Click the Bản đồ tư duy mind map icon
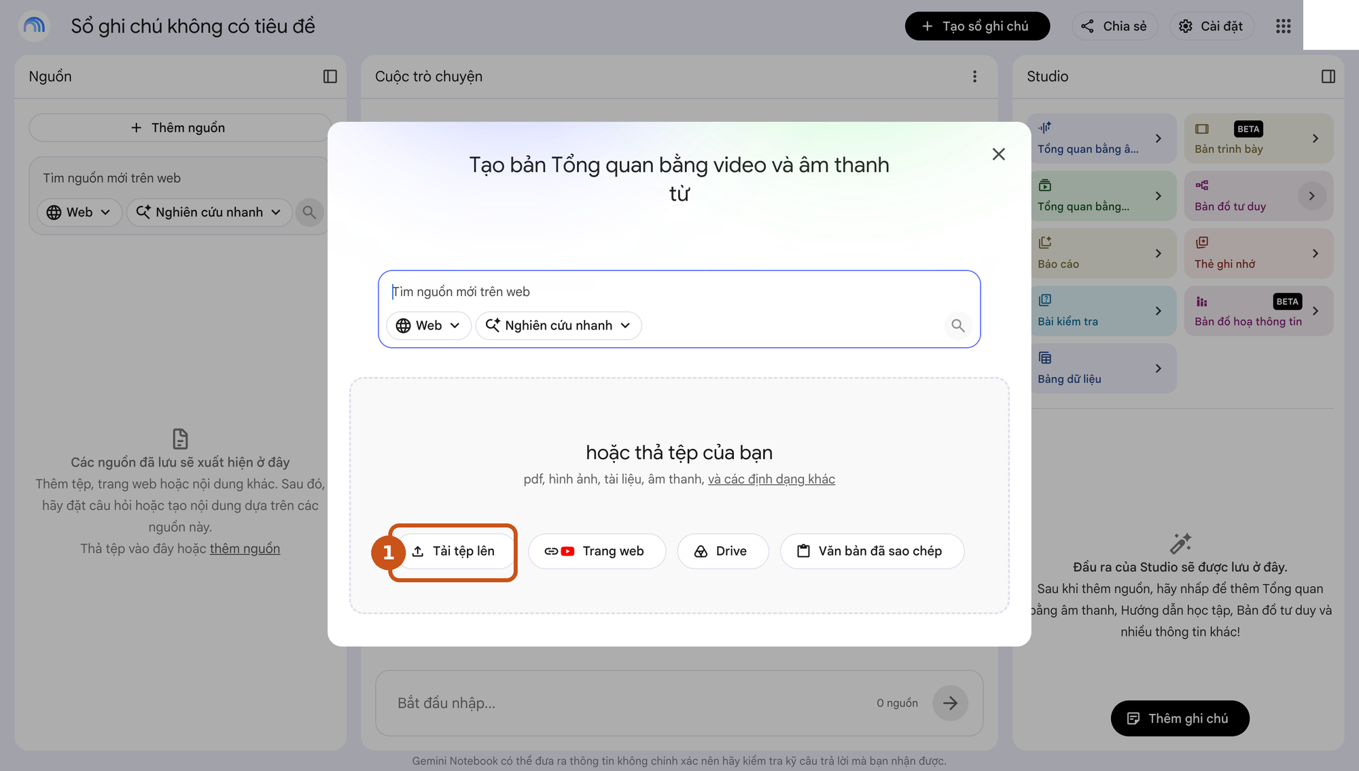This screenshot has height=771, width=1359. 1202,185
